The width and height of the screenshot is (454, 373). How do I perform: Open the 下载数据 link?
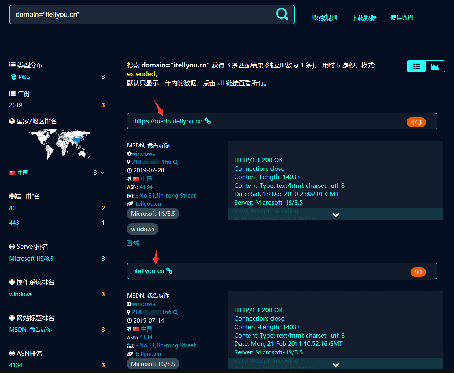point(364,18)
